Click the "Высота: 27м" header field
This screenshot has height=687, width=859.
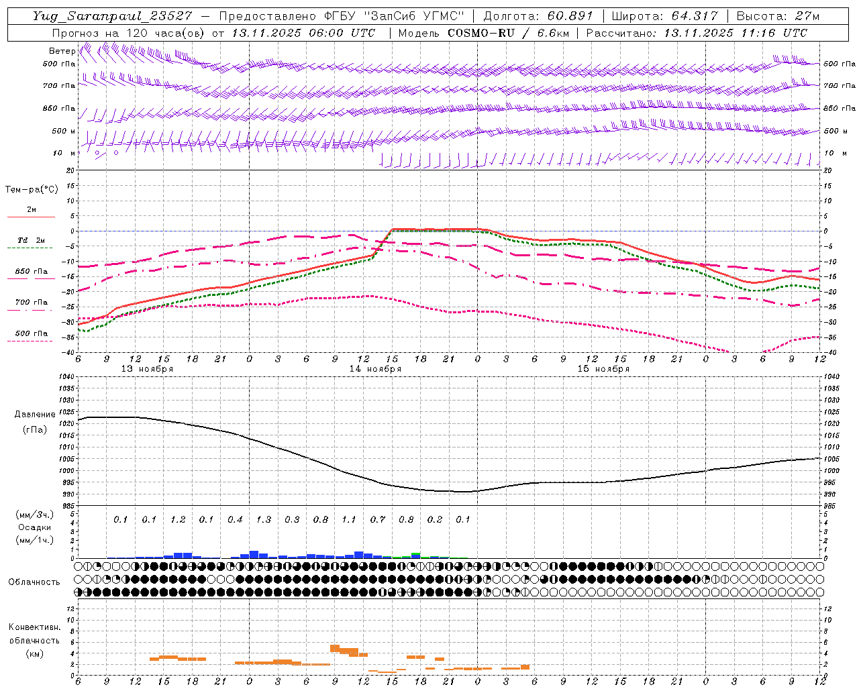pyautogui.click(x=778, y=16)
